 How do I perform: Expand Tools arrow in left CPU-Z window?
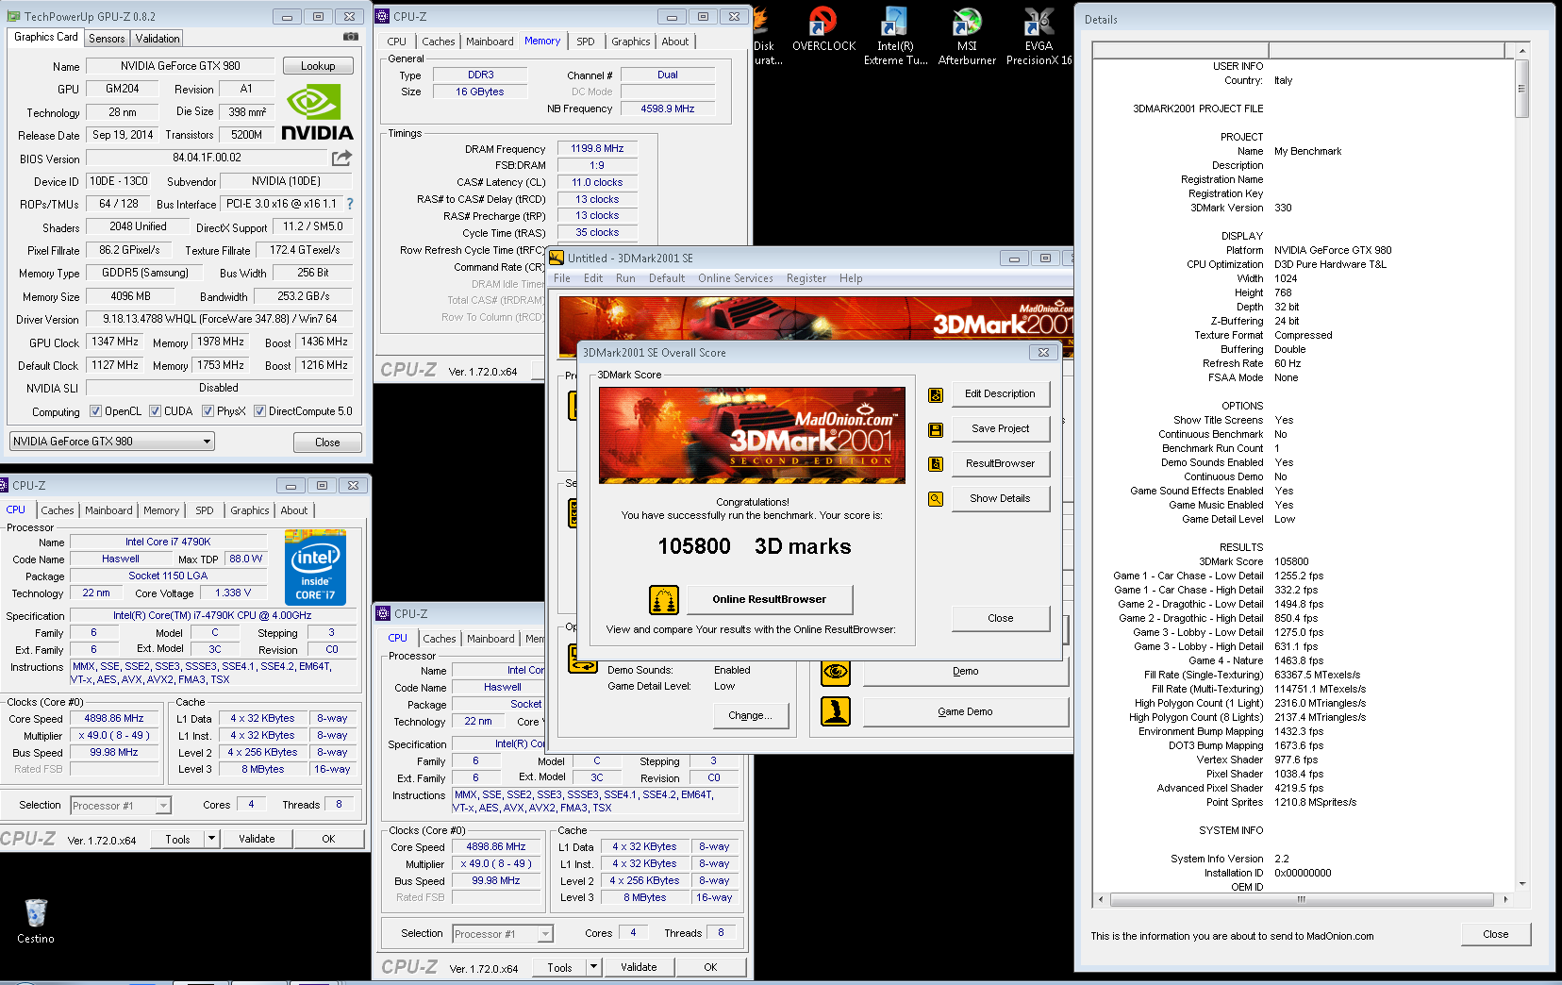tap(211, 839)
